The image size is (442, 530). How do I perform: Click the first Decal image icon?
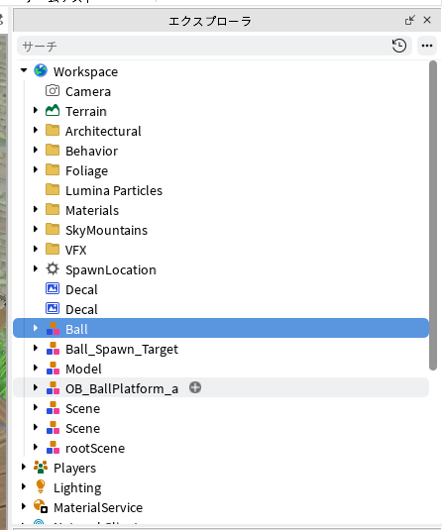[x=53, y=289]
